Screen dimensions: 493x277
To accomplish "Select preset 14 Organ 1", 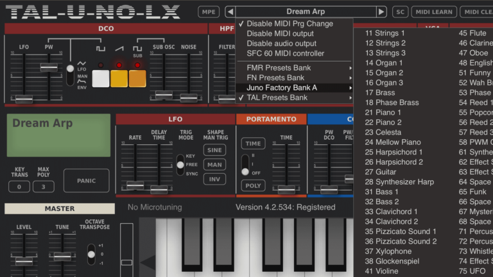I will point(384,63).
